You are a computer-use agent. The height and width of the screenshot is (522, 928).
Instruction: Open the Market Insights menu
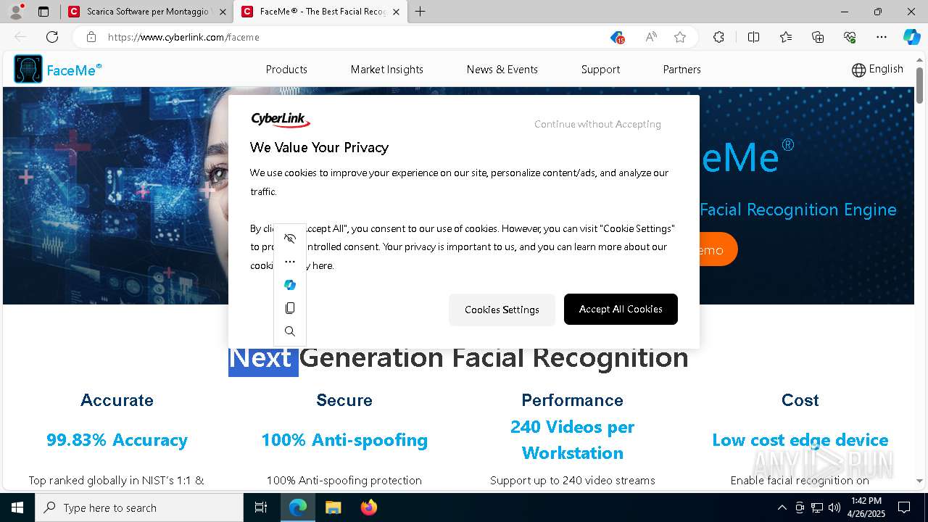click(387, 70)
